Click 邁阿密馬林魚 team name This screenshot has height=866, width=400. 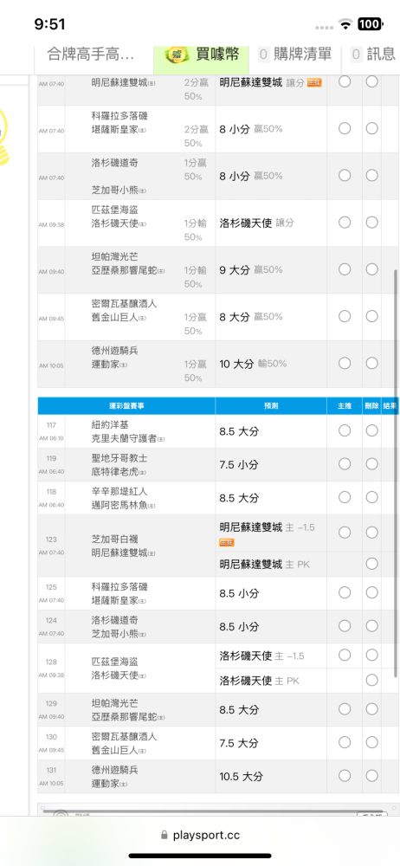(119, 505)
